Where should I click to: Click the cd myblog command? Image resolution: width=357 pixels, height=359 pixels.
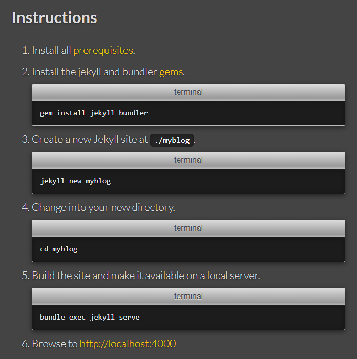(58, 249)
